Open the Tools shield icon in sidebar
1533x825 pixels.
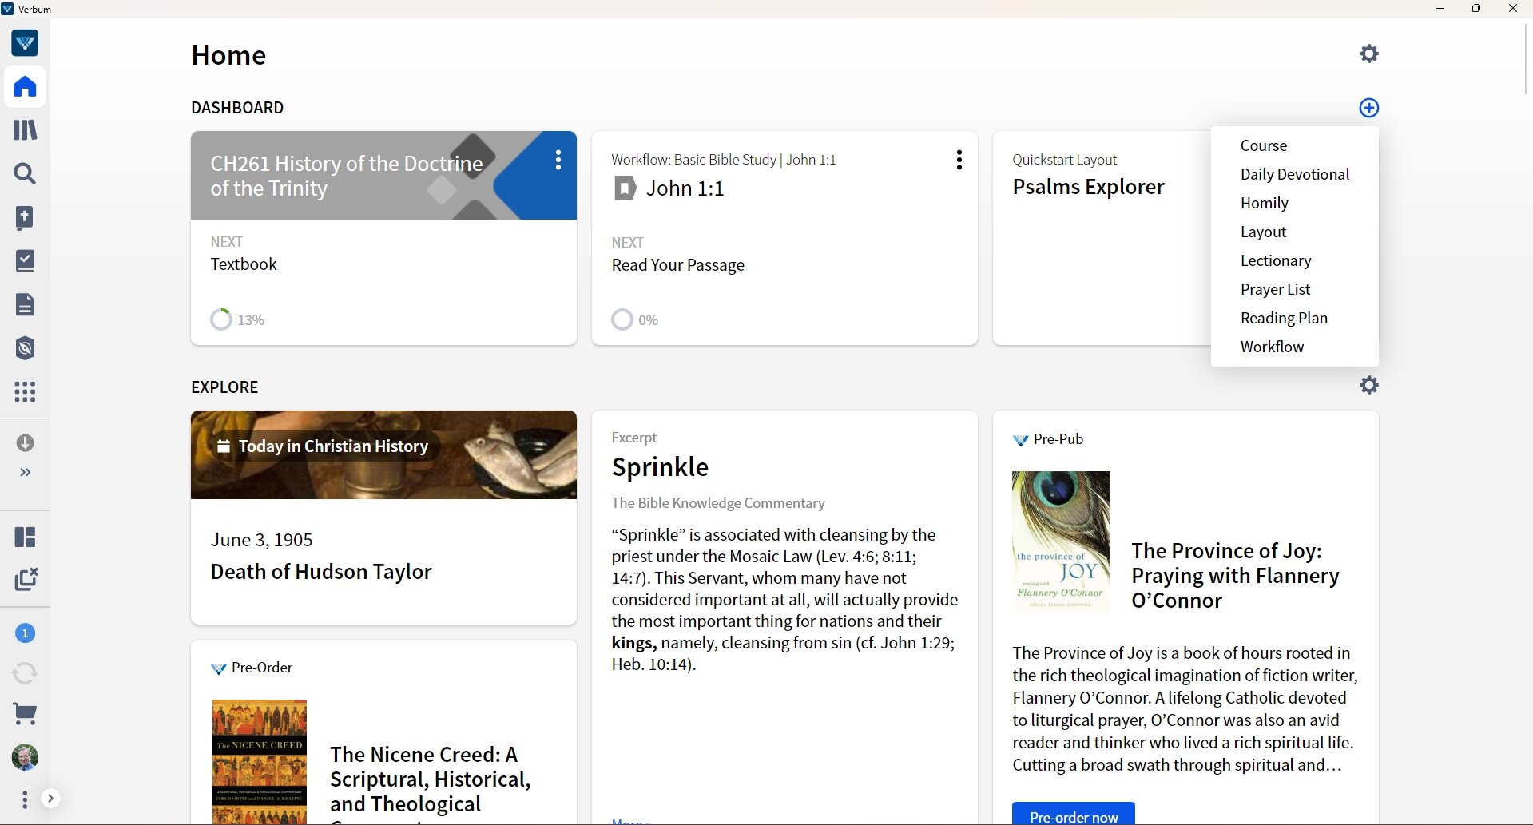[x=25, y=348]
